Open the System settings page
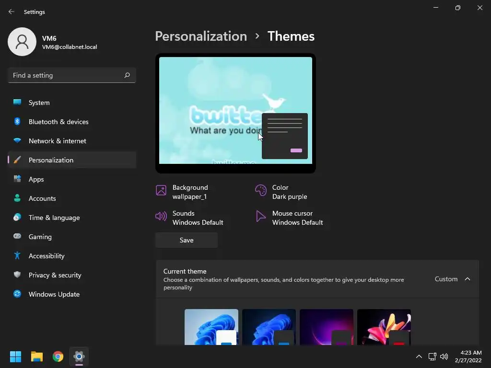This screenshot has height=368, width=491. pos(72,103)
